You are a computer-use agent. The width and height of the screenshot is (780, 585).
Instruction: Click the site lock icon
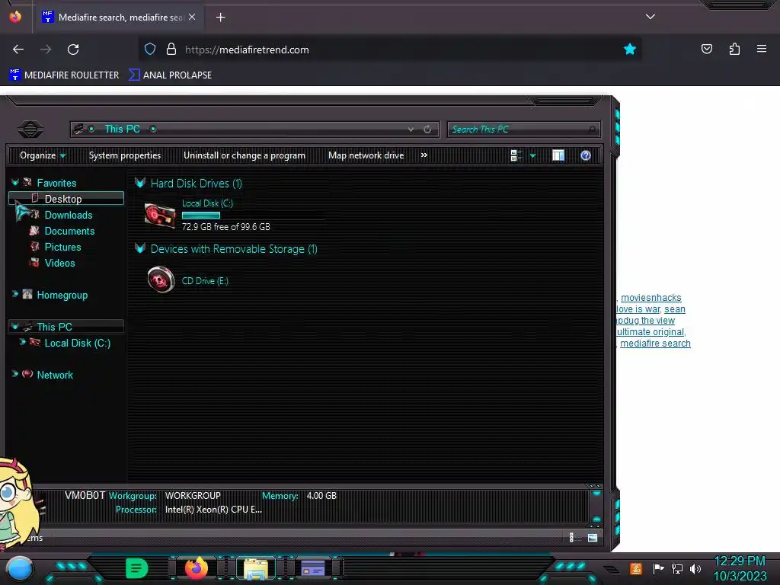[171, 50]
